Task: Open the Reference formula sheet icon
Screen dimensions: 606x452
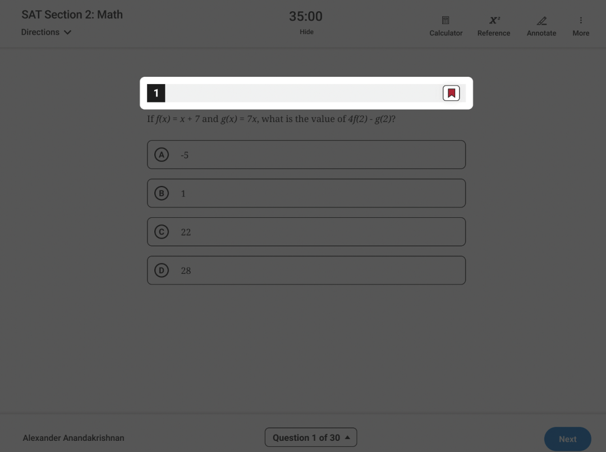Action: (x=494, y=21)
